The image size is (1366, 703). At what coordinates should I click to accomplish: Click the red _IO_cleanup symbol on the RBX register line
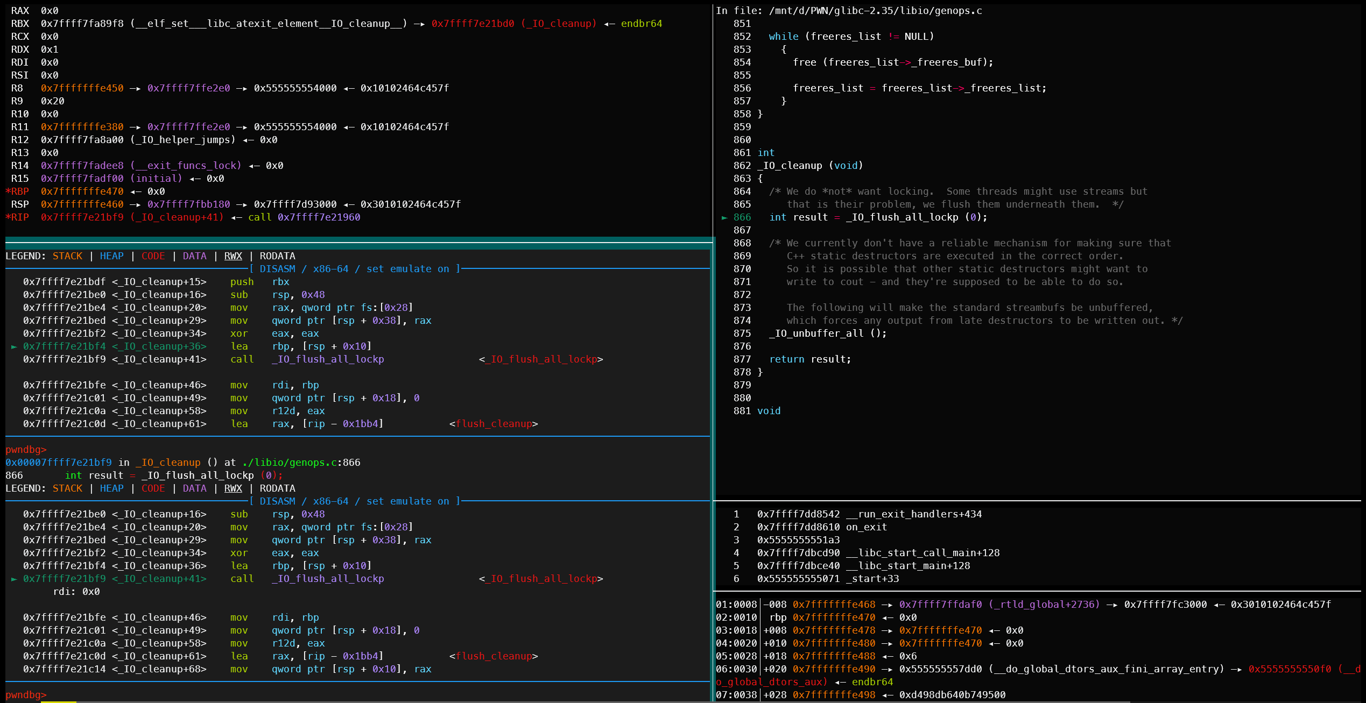tap(558, 24)
